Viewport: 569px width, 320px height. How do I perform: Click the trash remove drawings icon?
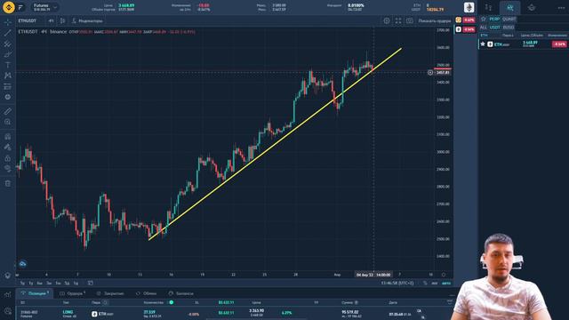(8, 183)
